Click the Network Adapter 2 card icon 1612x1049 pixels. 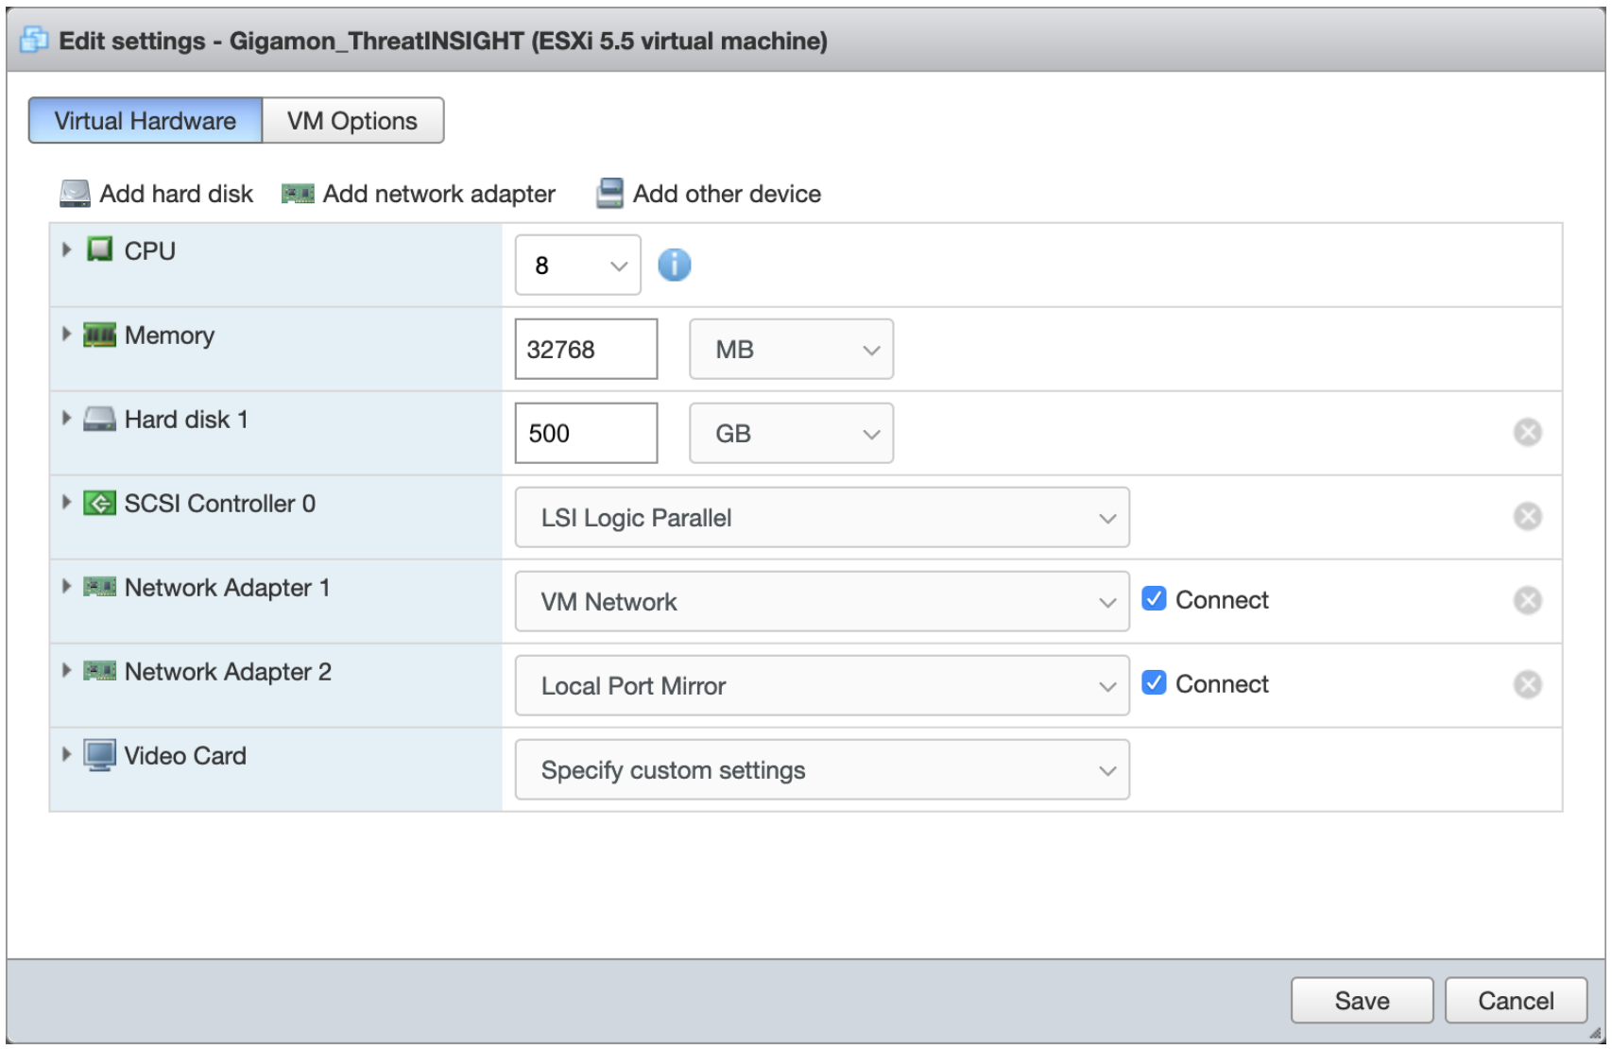click(x=99, y=671)
